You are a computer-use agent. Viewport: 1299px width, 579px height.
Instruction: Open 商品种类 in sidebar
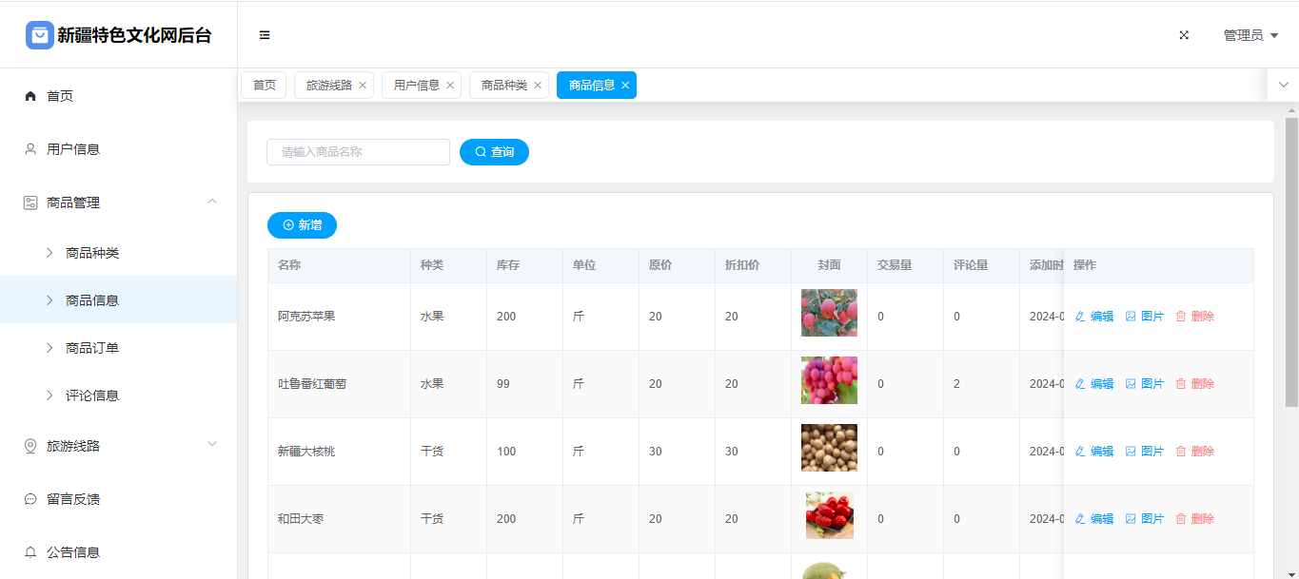click(x=119, y=253)
